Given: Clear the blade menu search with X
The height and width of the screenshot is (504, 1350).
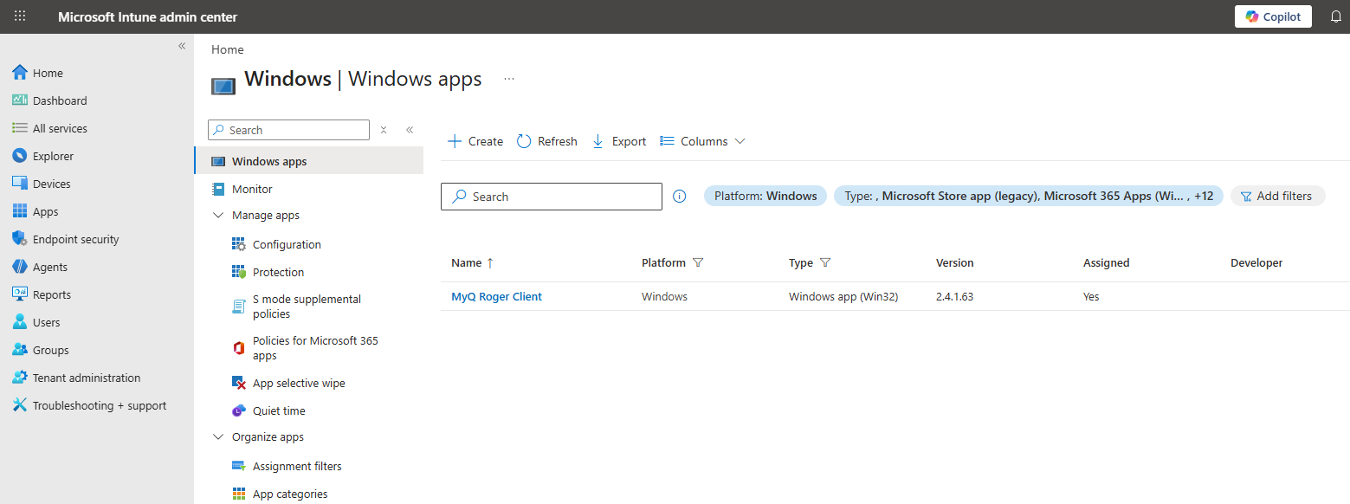Looking at the screenshot, I should pos(384,130).
